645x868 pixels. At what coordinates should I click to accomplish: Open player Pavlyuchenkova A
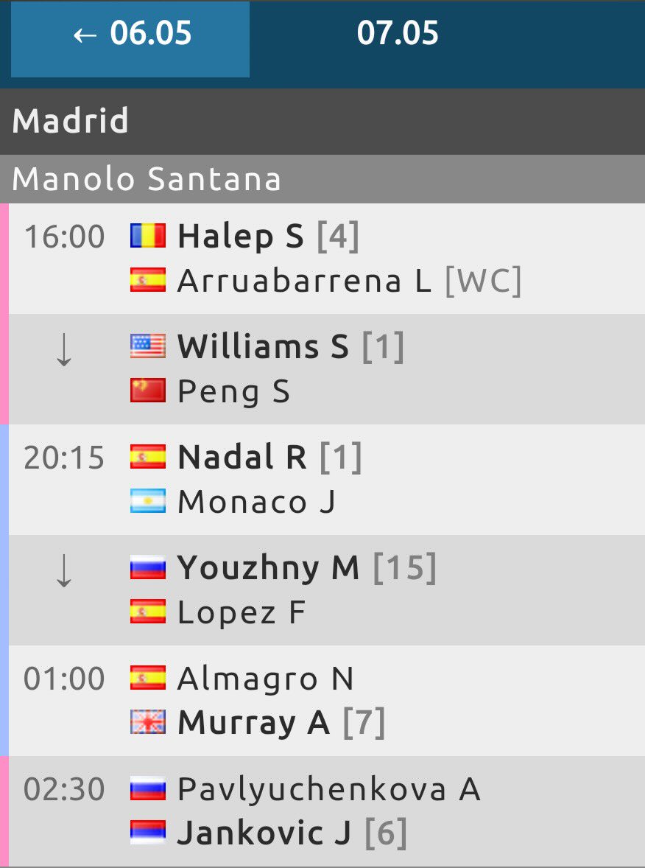(x=328, y=789)
